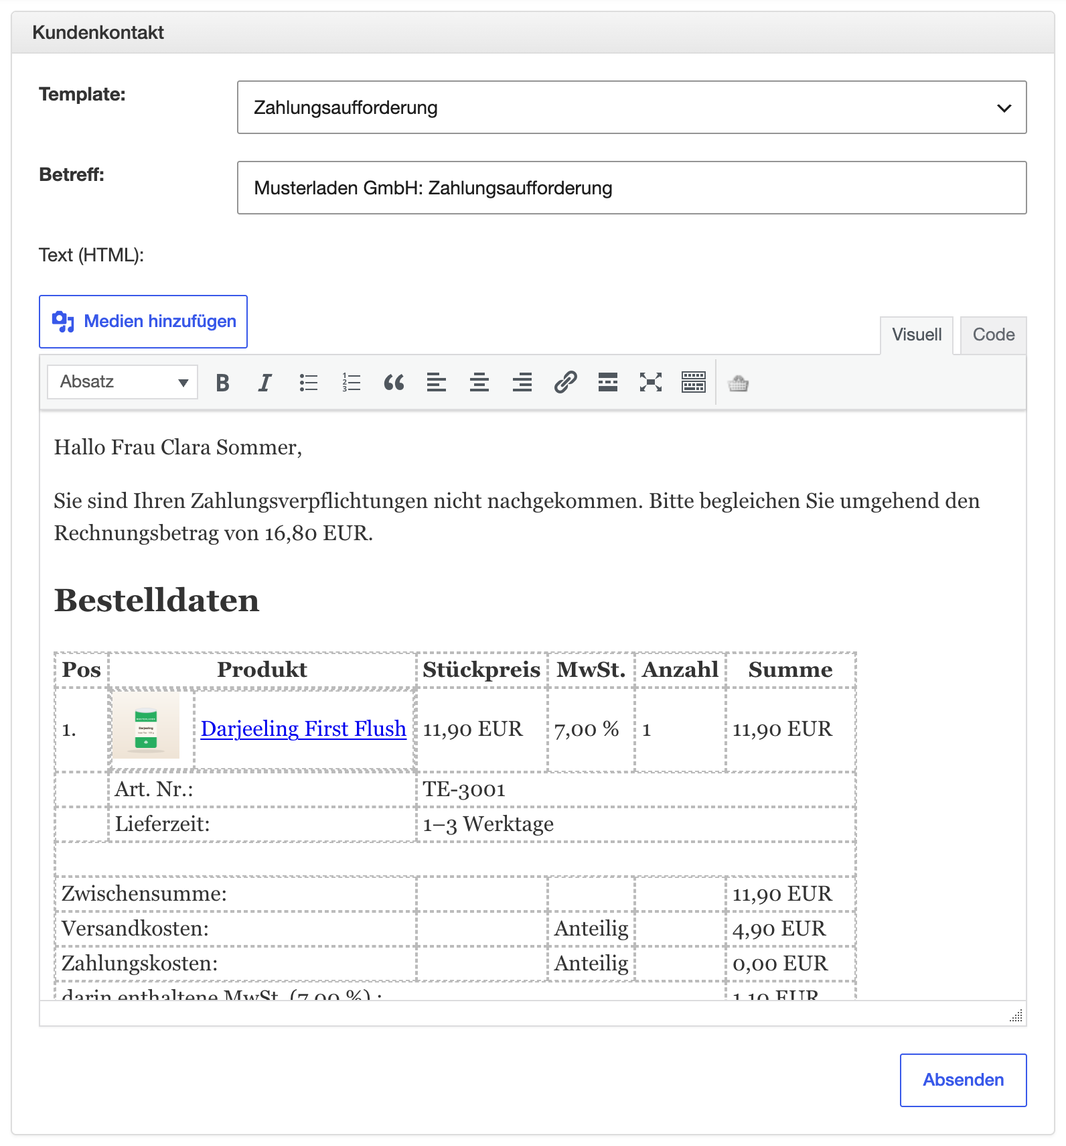This screenshot has width=1066, height=1146.
Task: Open the Template dropdown Zahlungsaufforderung
Action: point(632,107)
